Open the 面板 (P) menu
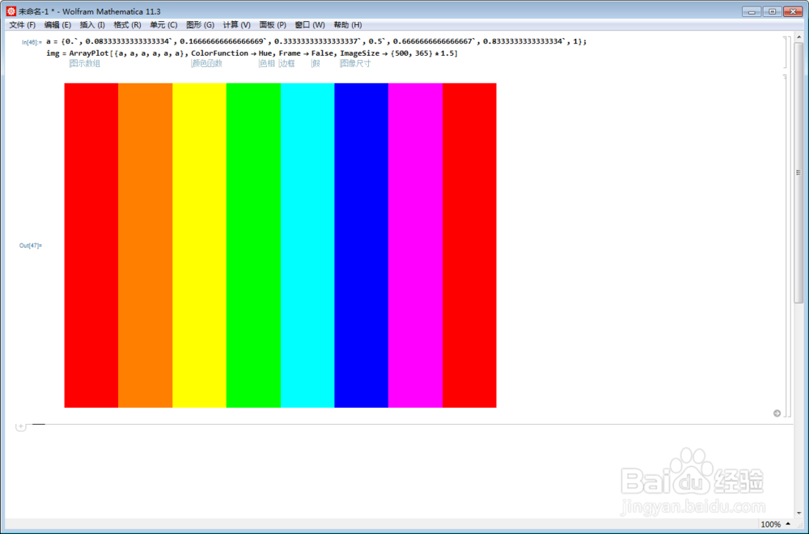Screen dimensions: 809x534 (273, 25)
